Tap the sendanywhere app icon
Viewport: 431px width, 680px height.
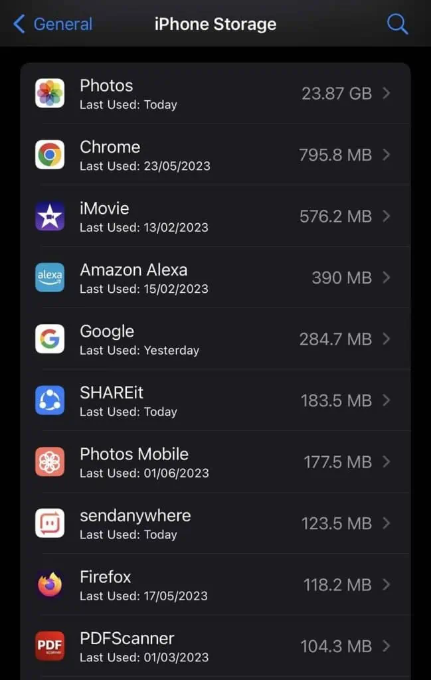point(49,523)
